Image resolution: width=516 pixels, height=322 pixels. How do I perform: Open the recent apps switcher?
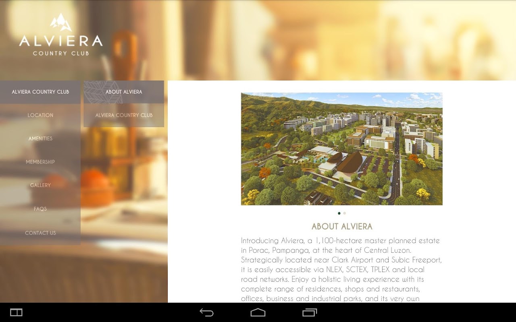pyautogui.click(x=310, y=312)
